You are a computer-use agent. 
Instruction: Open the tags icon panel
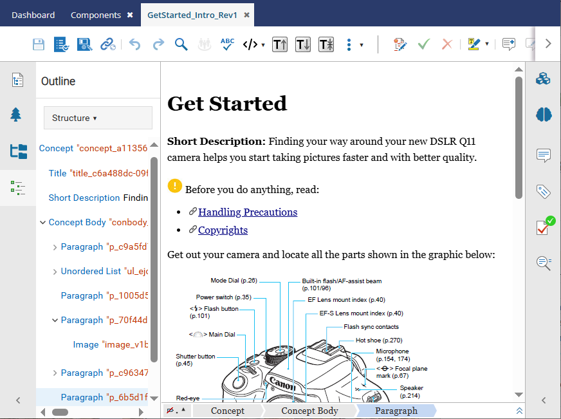tap(543, 191)
